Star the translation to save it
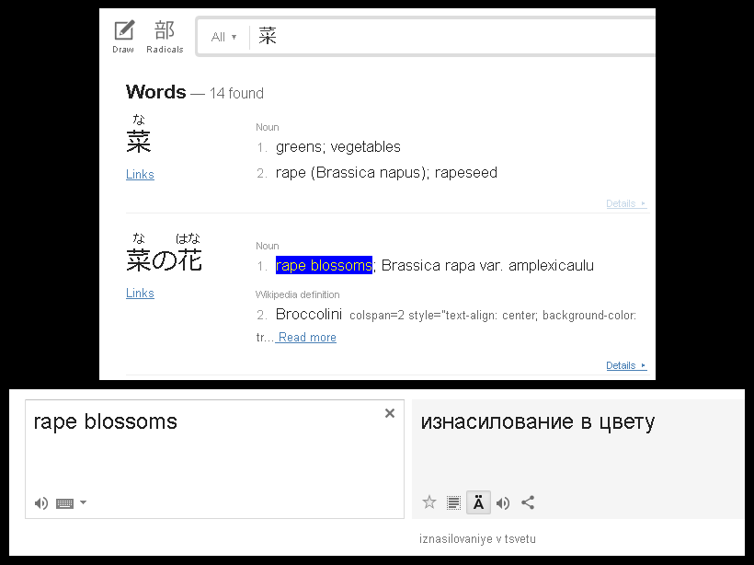The height and width of the screenshot is (565, 754). [428, 503]
